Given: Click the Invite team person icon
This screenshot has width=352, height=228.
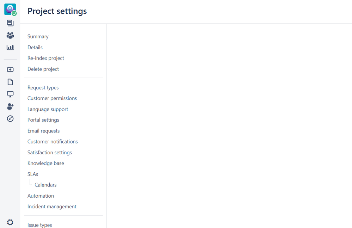Looking at the screenshot, I should pyautogui.click(x=10, y=106).
